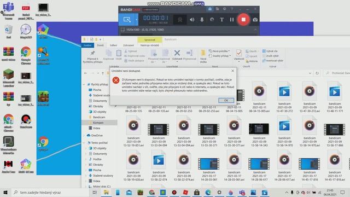Toggle mouse cursor effects in Bandicam
Image resolution: width=350 pixels, height=197 pixels.
[x=212, y=20]
